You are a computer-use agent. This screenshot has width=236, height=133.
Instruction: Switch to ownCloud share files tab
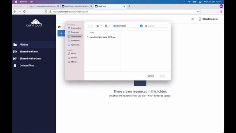(x=77, y=6)
